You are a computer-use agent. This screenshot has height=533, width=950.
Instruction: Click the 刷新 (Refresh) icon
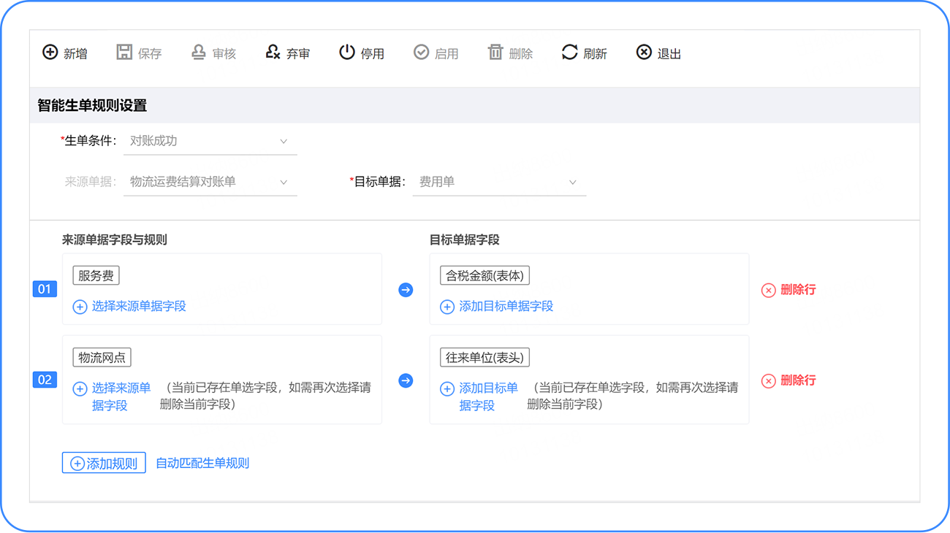(569, 53)
